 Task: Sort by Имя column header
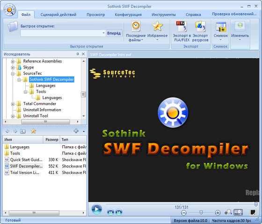pos(23,140)
